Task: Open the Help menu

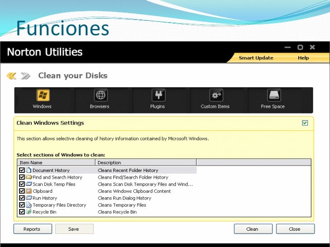Action: click(303, 58)
